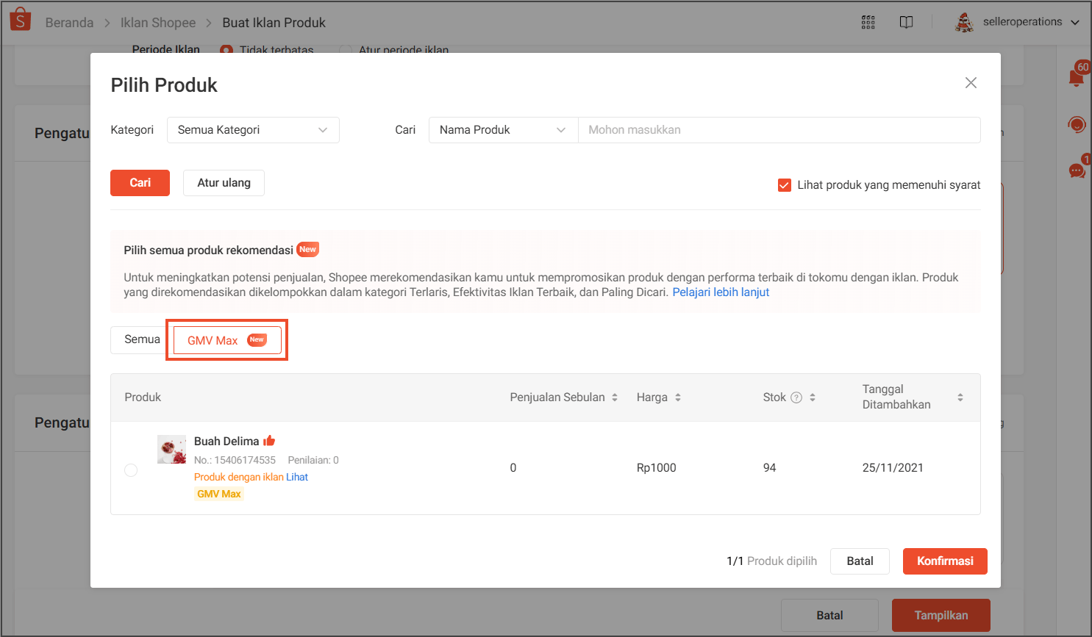Open the Nama Produk search type dropdown
Image resolution: width=1092 pixels, height=637 pixels.
(x=503, y=129)
